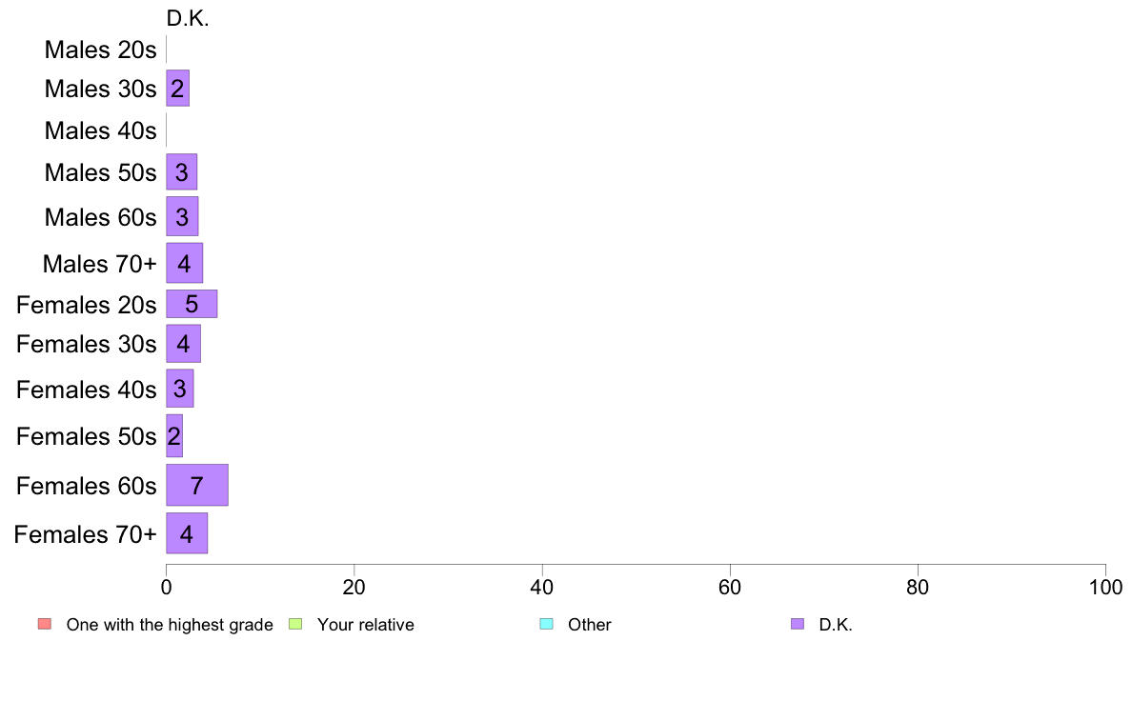Select the Females 20s bar showing 5
Screen dimensions: 1132x701
(x=192, y=304)
